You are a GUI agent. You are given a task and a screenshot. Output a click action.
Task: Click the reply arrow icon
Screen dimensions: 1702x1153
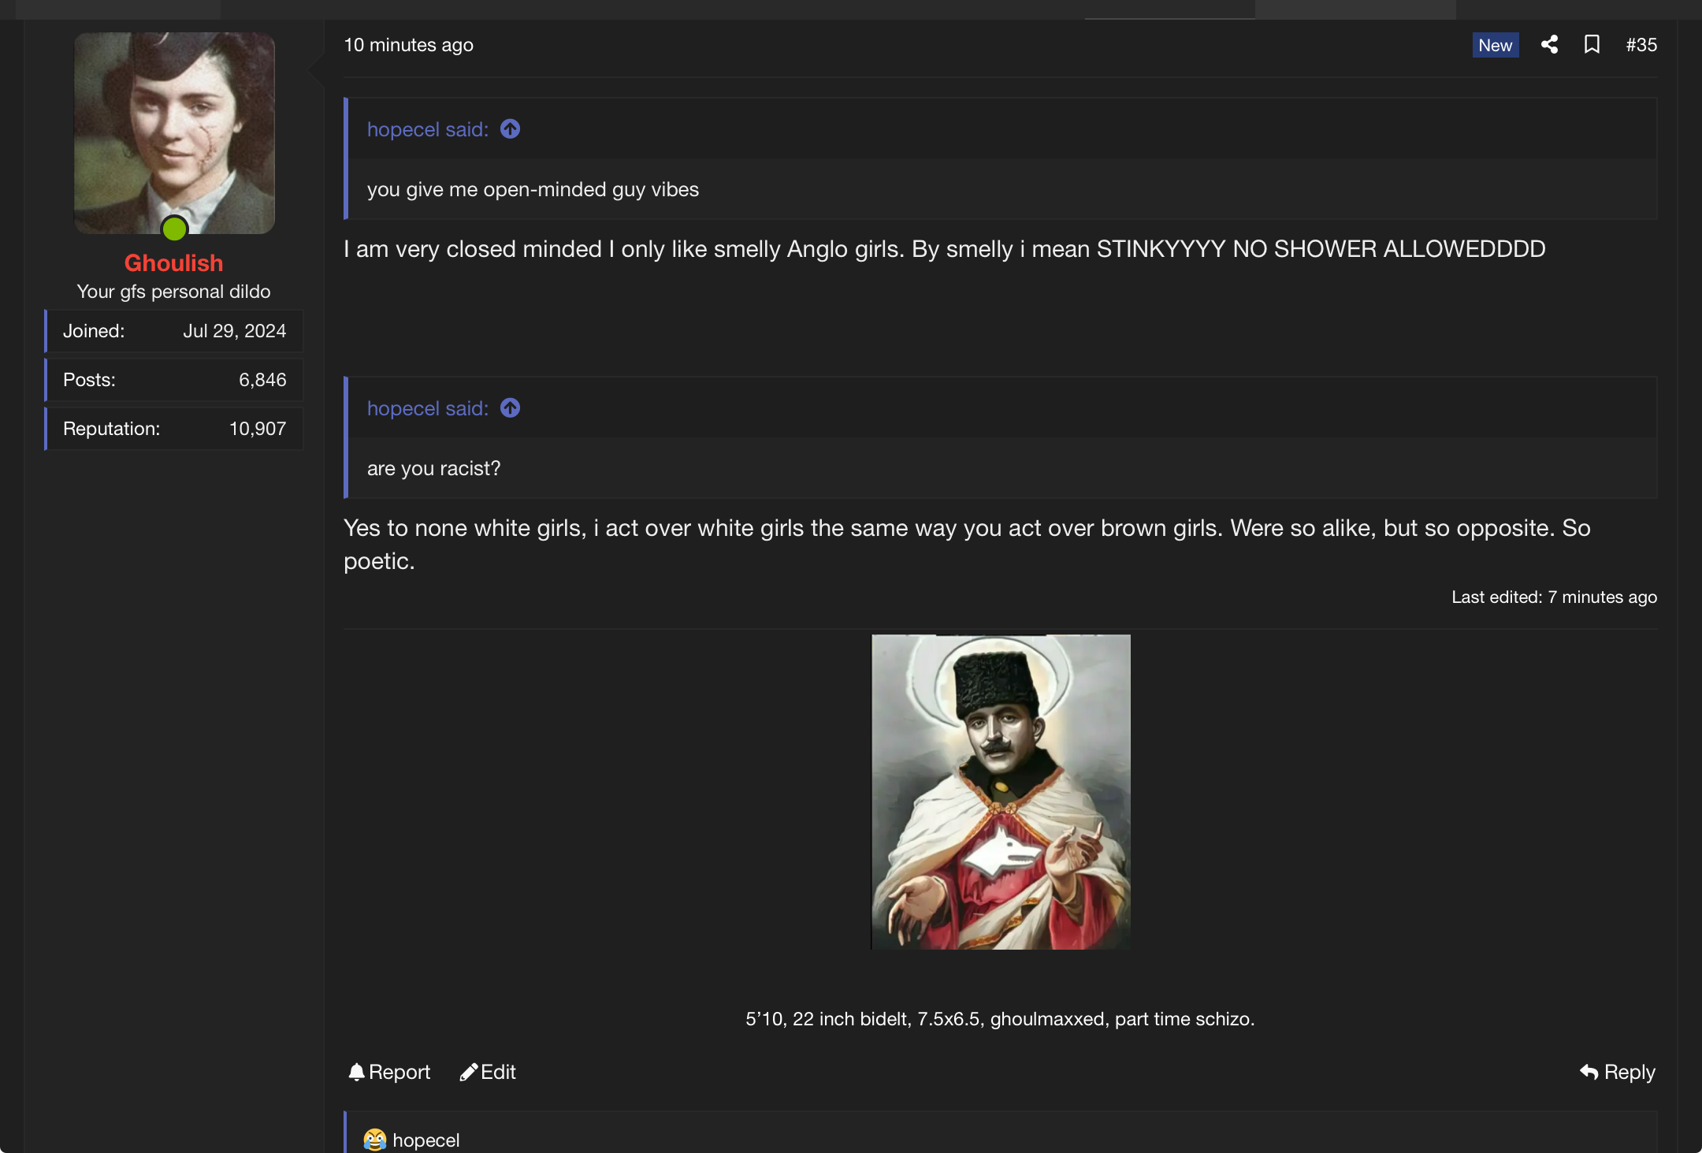1589,1072
